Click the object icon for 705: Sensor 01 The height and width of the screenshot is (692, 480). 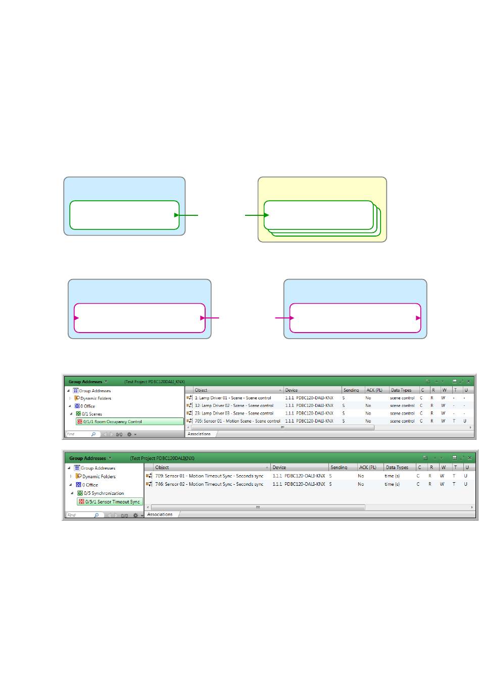coord(189,421)
